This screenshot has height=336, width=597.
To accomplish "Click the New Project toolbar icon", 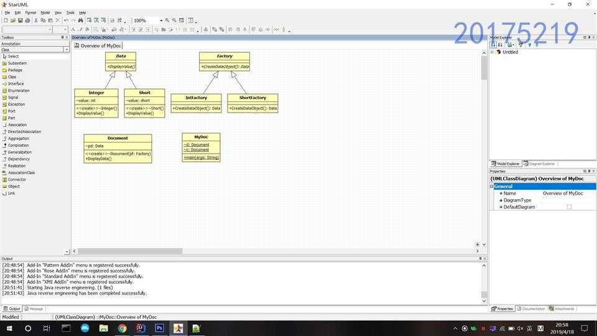I will point(6,20).
